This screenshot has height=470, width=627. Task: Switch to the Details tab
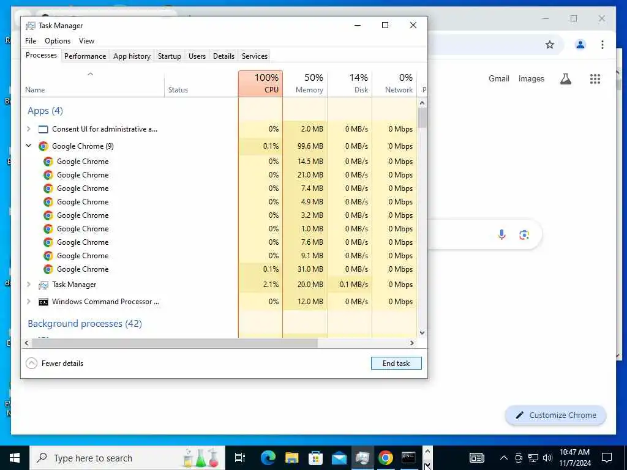223,56
